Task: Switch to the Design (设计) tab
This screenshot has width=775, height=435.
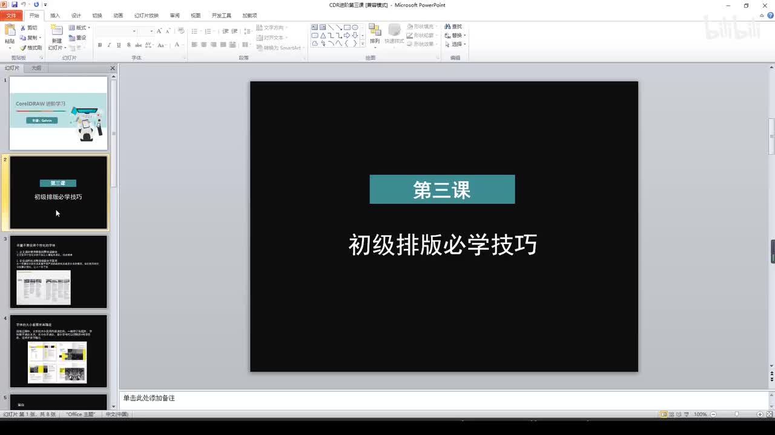Action: click(x=76, y=16)
